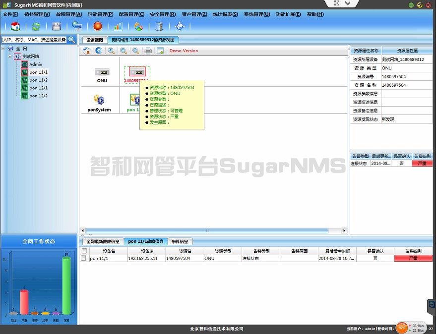Open the bar chart performance icon
The height and width of the screenshot is (334, 436).
[118, 26]
